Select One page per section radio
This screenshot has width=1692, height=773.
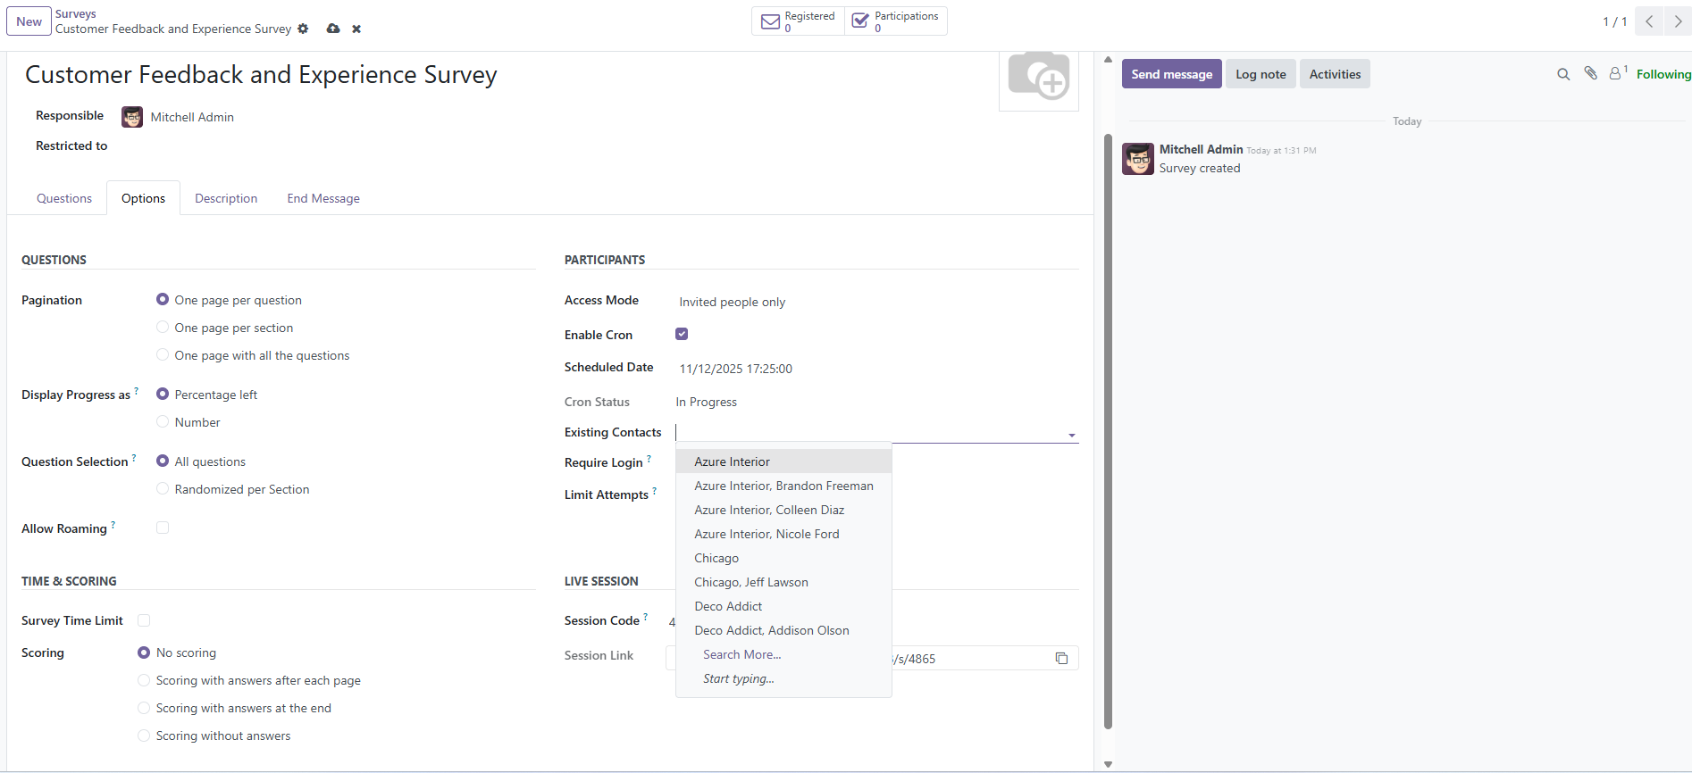pyautogui.click(x=163, y=328)
